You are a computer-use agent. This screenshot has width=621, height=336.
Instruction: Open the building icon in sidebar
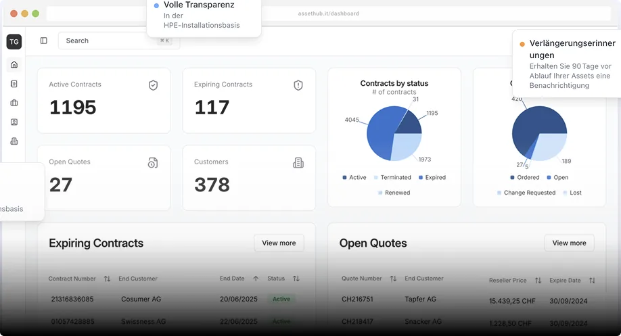(14, 141)
